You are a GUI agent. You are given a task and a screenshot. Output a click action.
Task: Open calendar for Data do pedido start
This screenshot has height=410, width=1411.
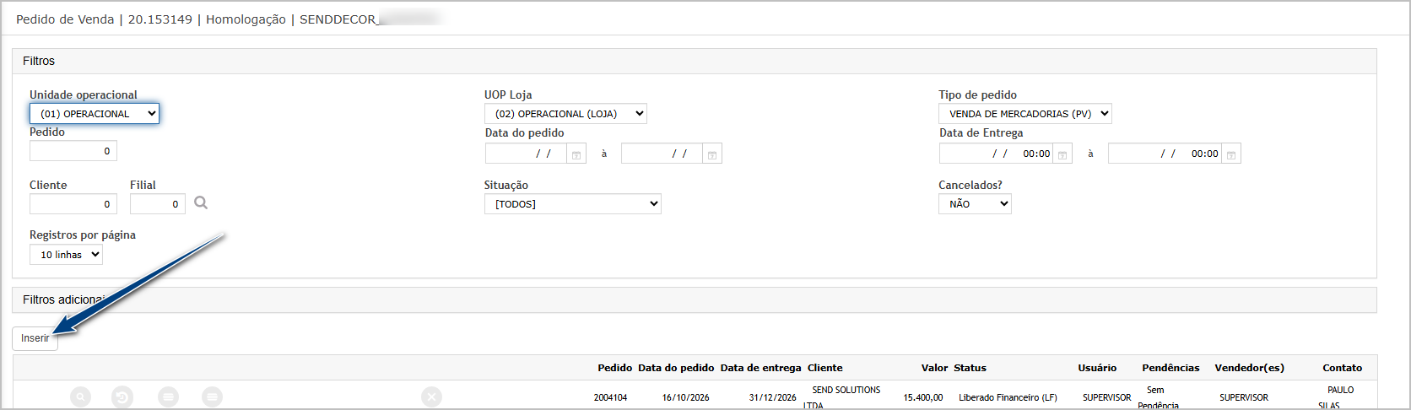coord(576,154)
